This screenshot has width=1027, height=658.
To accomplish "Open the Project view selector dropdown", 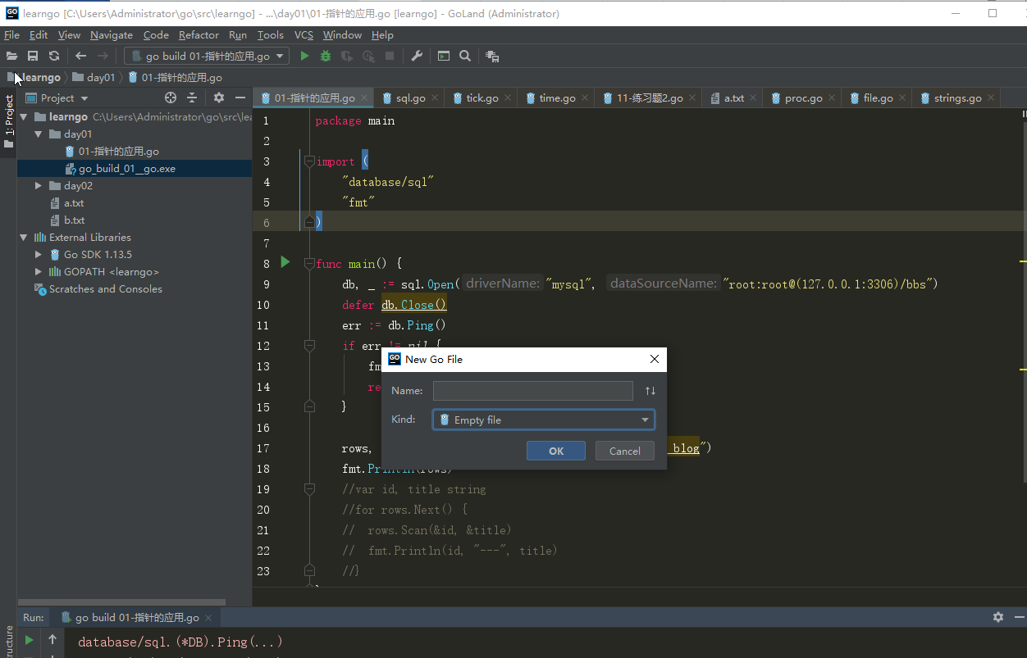I will point(57,98).
